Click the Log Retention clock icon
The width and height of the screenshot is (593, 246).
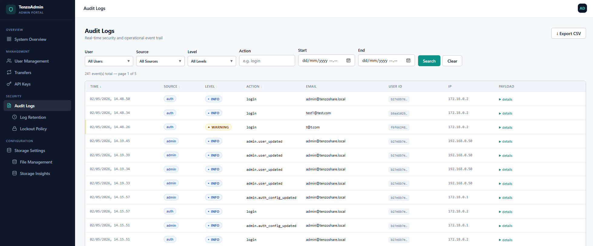coord(15,117)
